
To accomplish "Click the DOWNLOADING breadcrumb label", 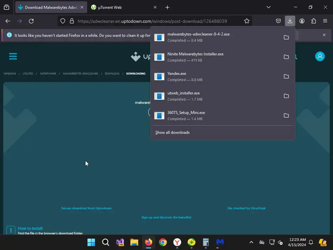I will 136,74.
